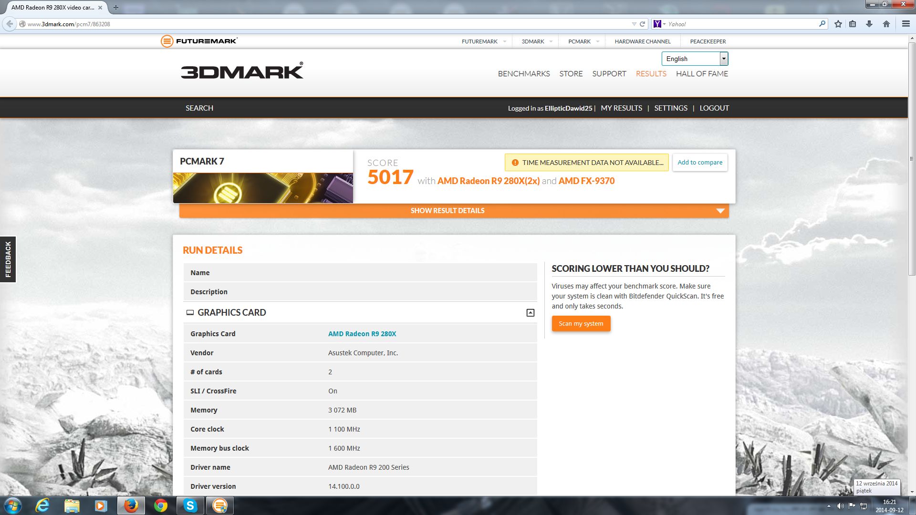Launch Google Chrome from taskbar
The image size is (916, 515).
point(161,505)
